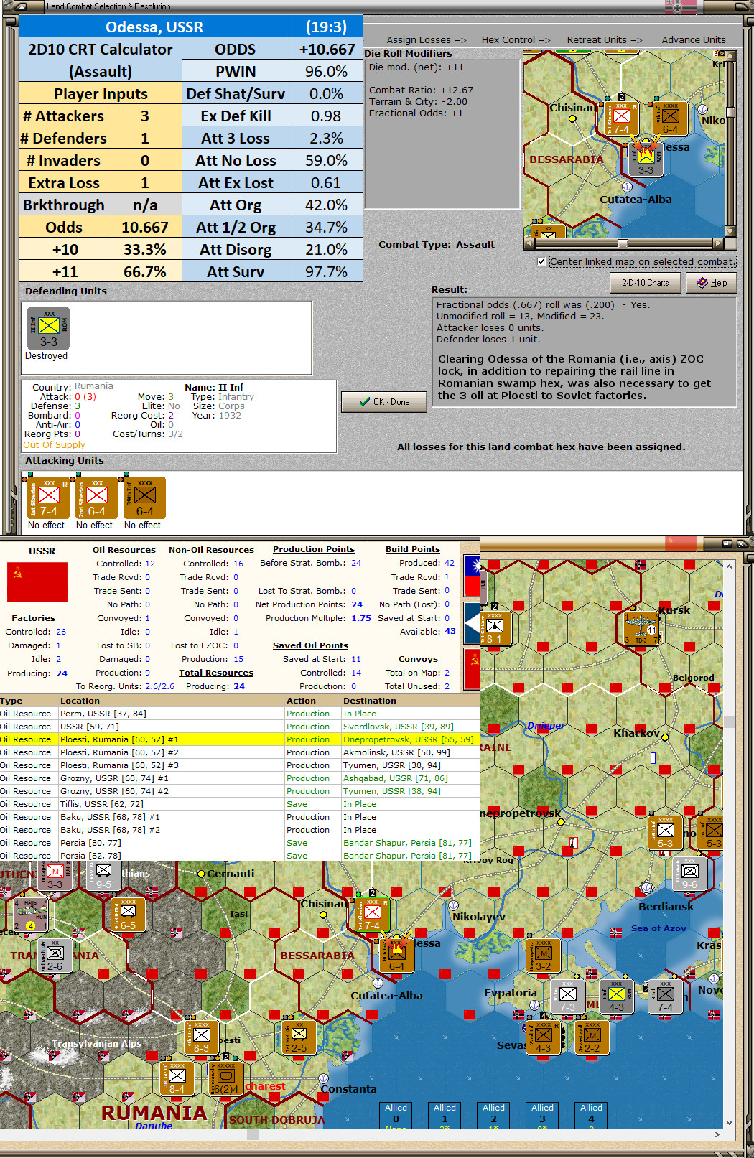Go to Retreat Units step
This screenshot has height=1158, width=754.
605,40
